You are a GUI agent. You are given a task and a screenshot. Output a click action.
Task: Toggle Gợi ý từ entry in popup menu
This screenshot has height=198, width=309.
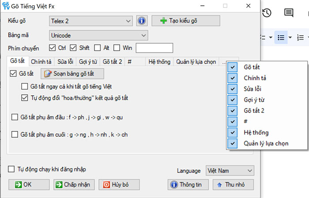(267, 100)
